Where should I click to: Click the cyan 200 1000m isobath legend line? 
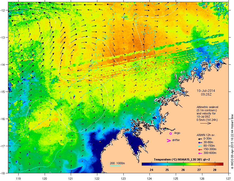coord(115,166)
